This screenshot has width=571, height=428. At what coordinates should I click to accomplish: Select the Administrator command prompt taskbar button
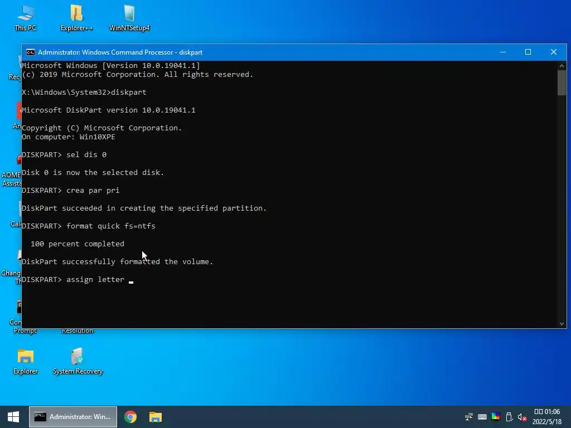(x=73, y=417)
